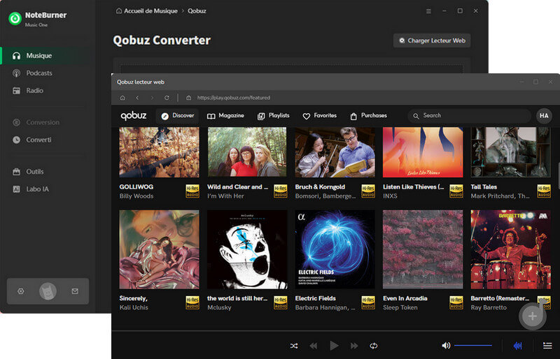Click the Mclusky artist name
The height and width of the screenshot is (359, 560).
[x=219, y=307]
